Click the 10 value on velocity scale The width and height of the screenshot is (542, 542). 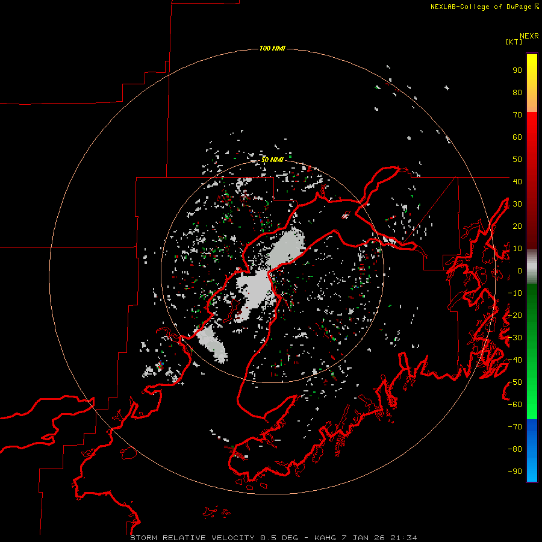517,249
